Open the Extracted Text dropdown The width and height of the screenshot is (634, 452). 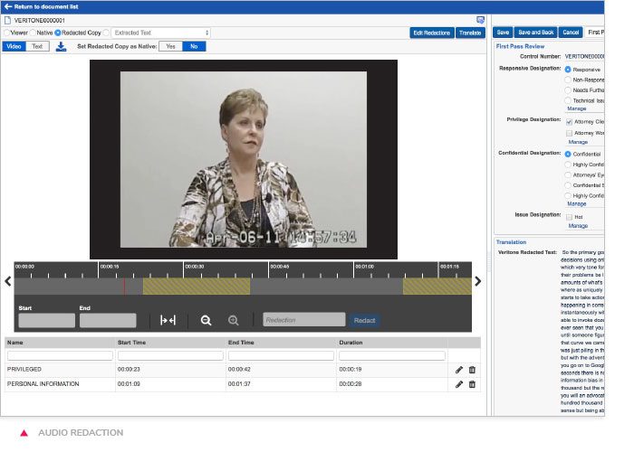[160, 33]
